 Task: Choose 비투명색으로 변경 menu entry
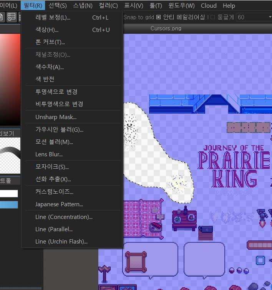(72, 104)
